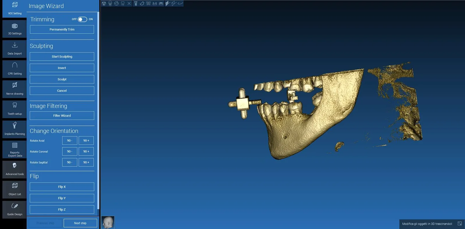Click the Permanently Trim button
The height and width of the screenshot is (229, 465).
[x=62, y=29]
